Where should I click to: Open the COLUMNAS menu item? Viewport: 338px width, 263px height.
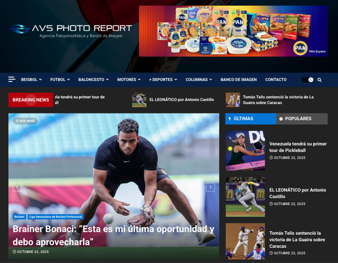pos(197,79)
